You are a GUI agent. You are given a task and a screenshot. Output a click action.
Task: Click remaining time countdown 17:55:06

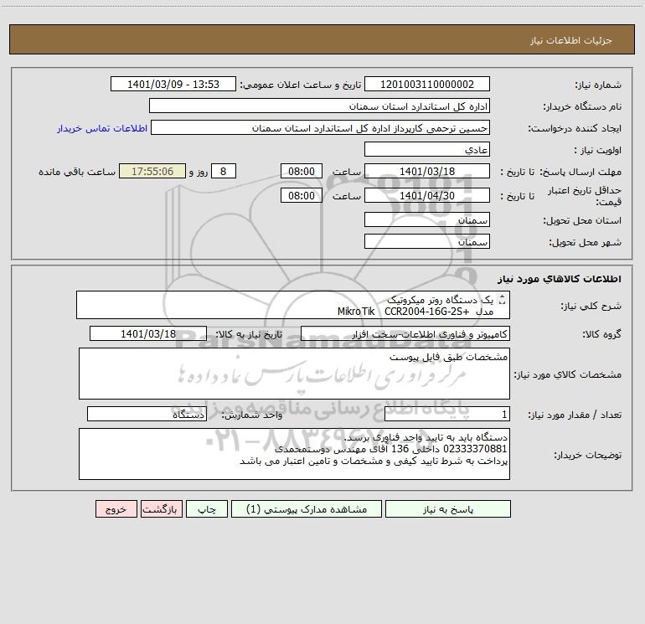152,171
